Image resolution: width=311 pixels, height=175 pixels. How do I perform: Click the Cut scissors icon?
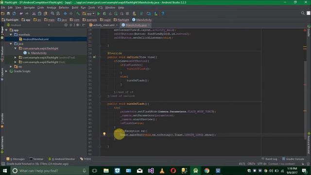tap(34, 14)
